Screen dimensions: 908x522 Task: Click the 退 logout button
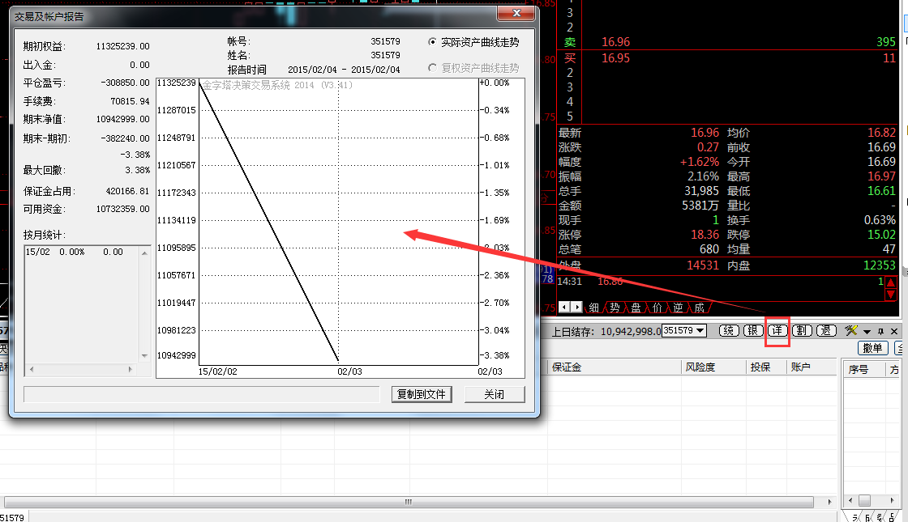click(826, 331)
